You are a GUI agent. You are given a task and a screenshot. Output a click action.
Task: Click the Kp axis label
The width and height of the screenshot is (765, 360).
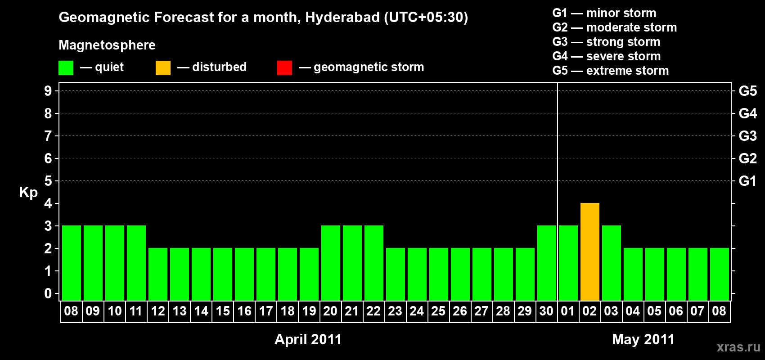(x=28, y=193)
